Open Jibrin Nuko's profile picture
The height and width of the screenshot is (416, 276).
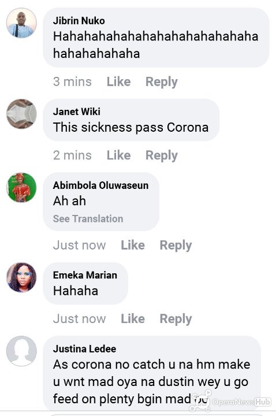coord(21,23)
